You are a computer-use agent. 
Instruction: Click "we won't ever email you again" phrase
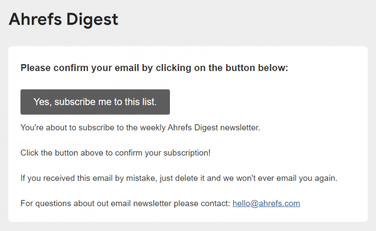(281, 178)
